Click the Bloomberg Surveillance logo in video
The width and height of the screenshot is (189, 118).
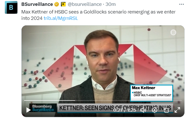point(42,108)
